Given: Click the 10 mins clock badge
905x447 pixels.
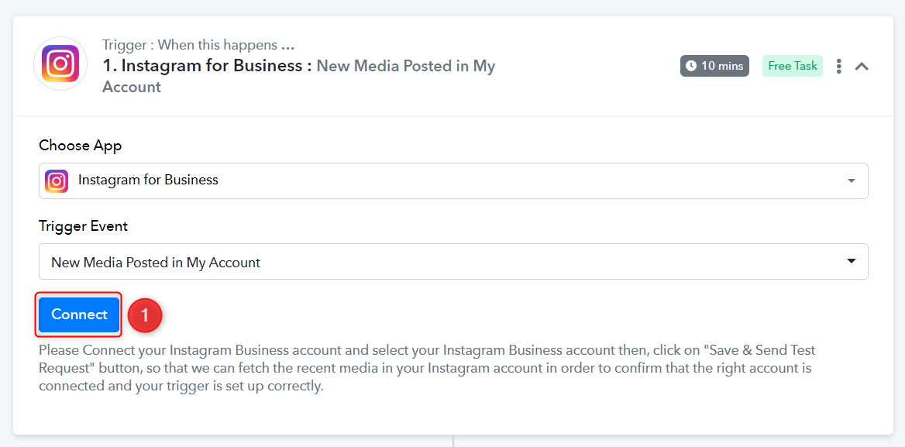Looking at the screenshot, I should [714, 66].
